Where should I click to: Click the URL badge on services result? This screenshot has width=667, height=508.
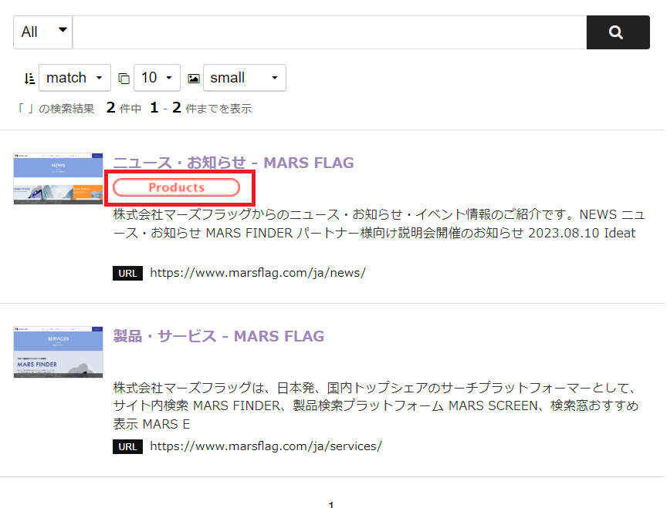click(x=127, y=446)
